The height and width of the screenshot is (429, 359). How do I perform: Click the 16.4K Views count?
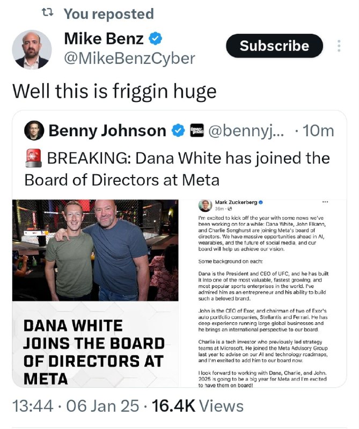[x=197, y=406]
